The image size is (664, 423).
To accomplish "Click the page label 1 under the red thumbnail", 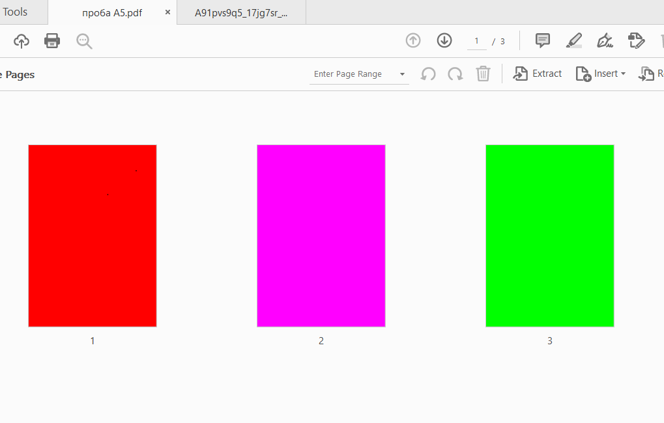I will [93, 341].
